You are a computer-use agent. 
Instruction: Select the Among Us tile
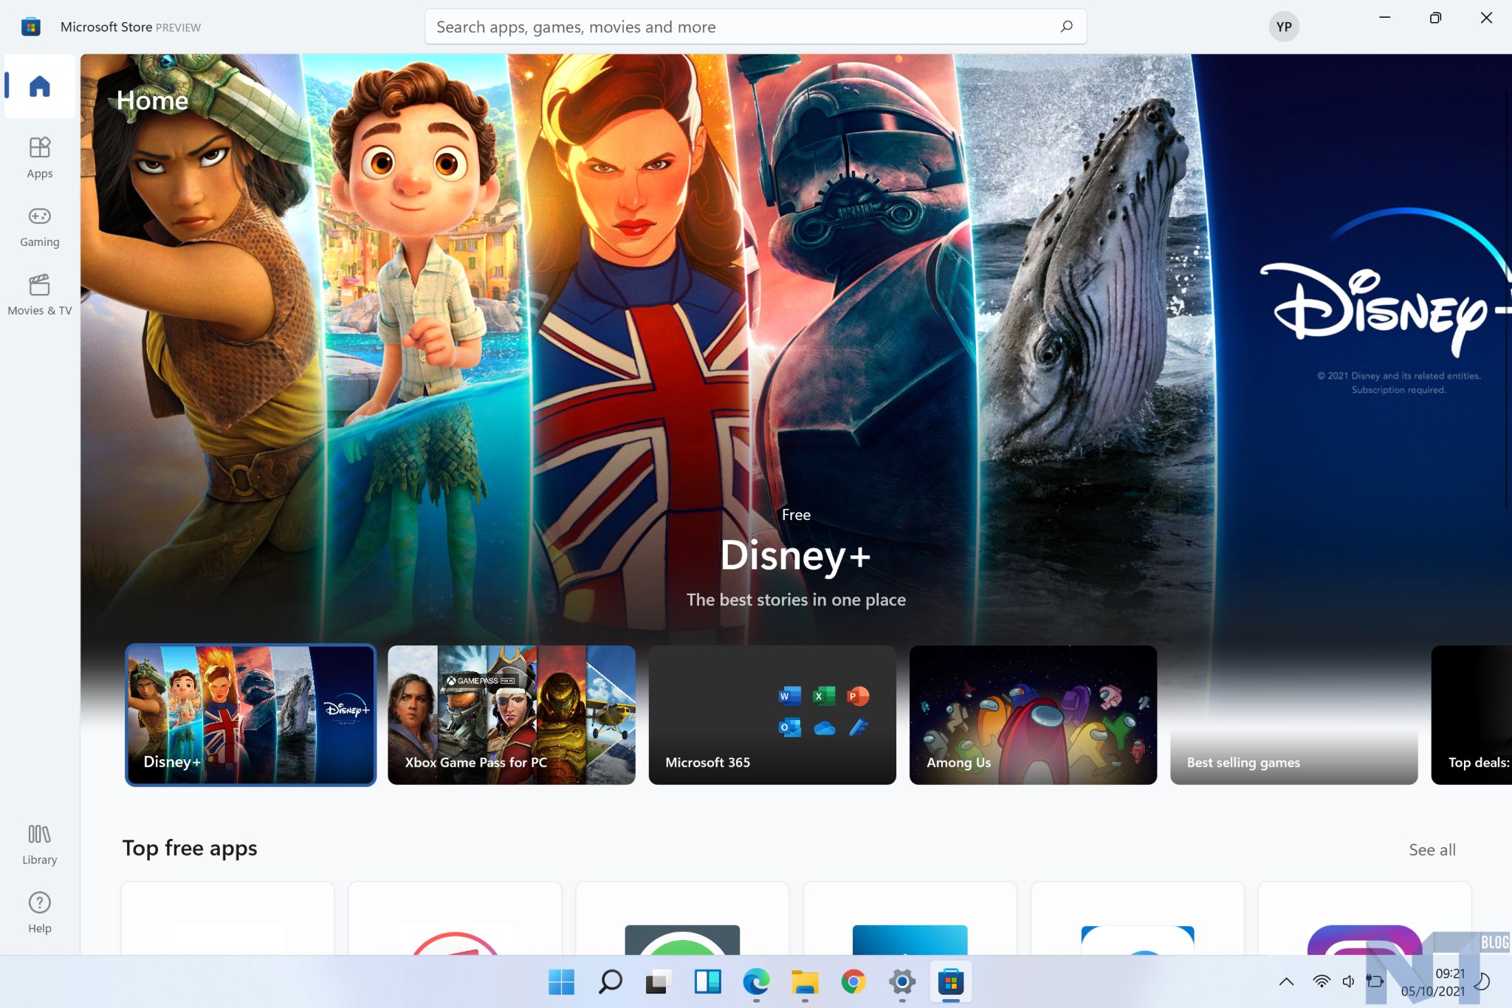1032,714
